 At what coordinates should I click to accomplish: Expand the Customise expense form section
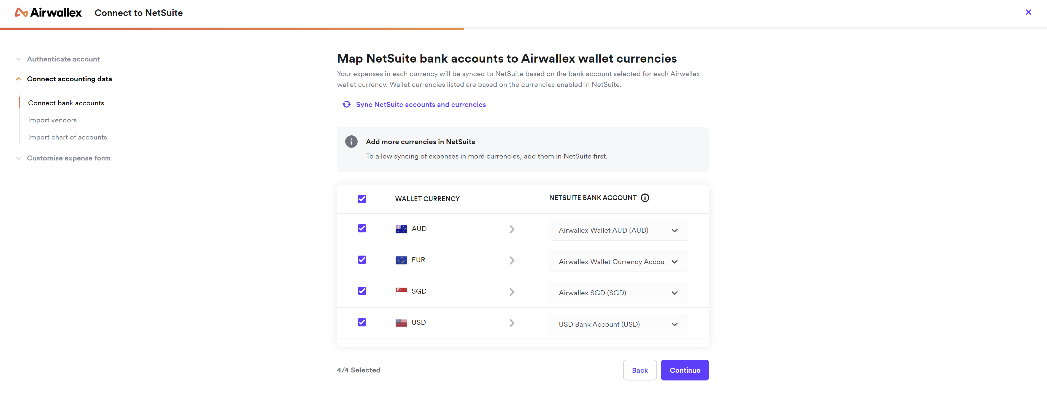68,158
